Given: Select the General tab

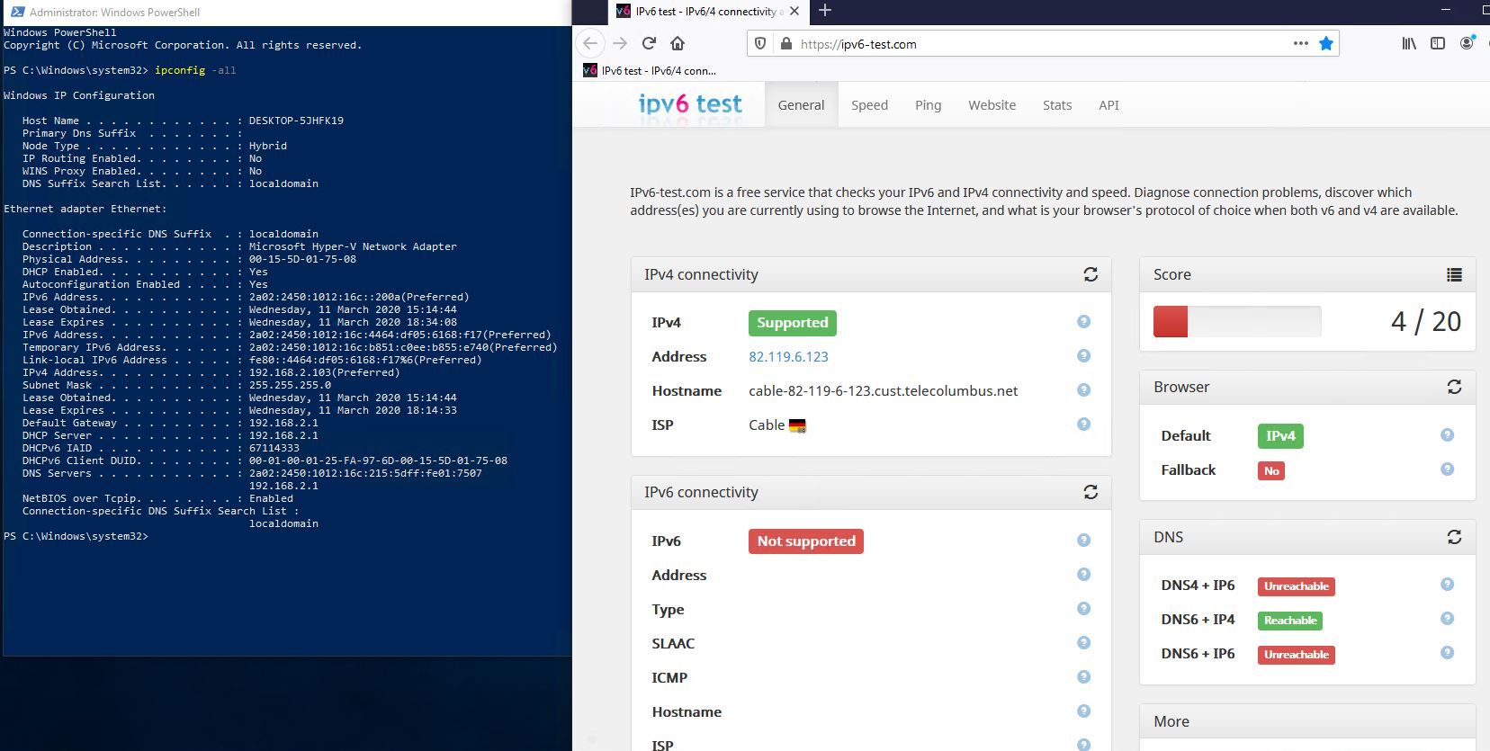Looking at the screenshot, I should point(801,105).
